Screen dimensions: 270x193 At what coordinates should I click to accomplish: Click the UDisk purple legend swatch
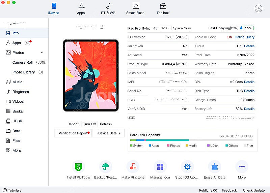coord(208,146)
